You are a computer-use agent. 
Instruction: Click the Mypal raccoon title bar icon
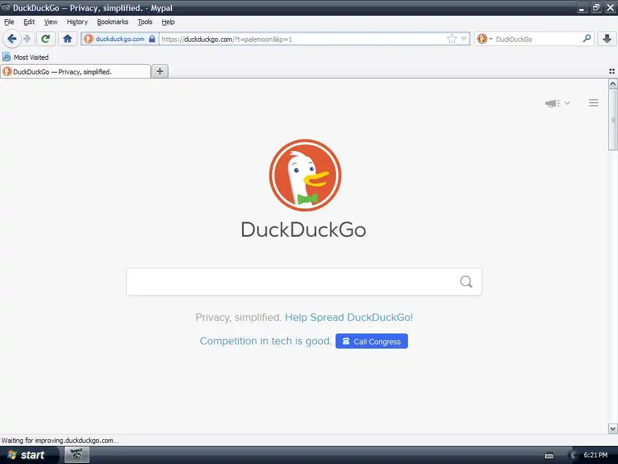[5, 7]
